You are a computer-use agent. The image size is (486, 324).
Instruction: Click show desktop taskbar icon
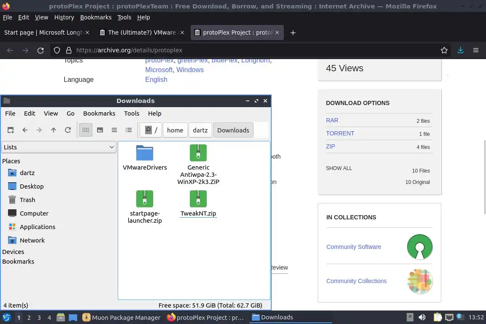point(73,318)
